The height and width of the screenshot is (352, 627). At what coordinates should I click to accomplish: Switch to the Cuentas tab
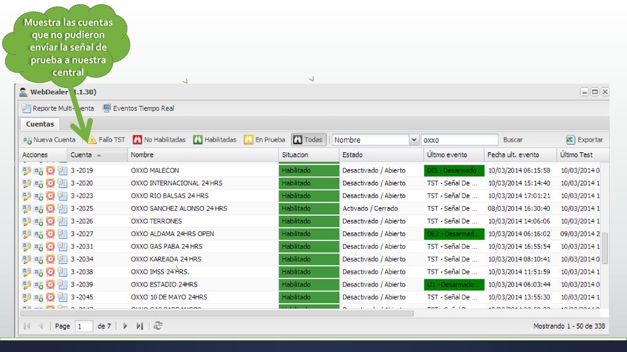(40, 124)
